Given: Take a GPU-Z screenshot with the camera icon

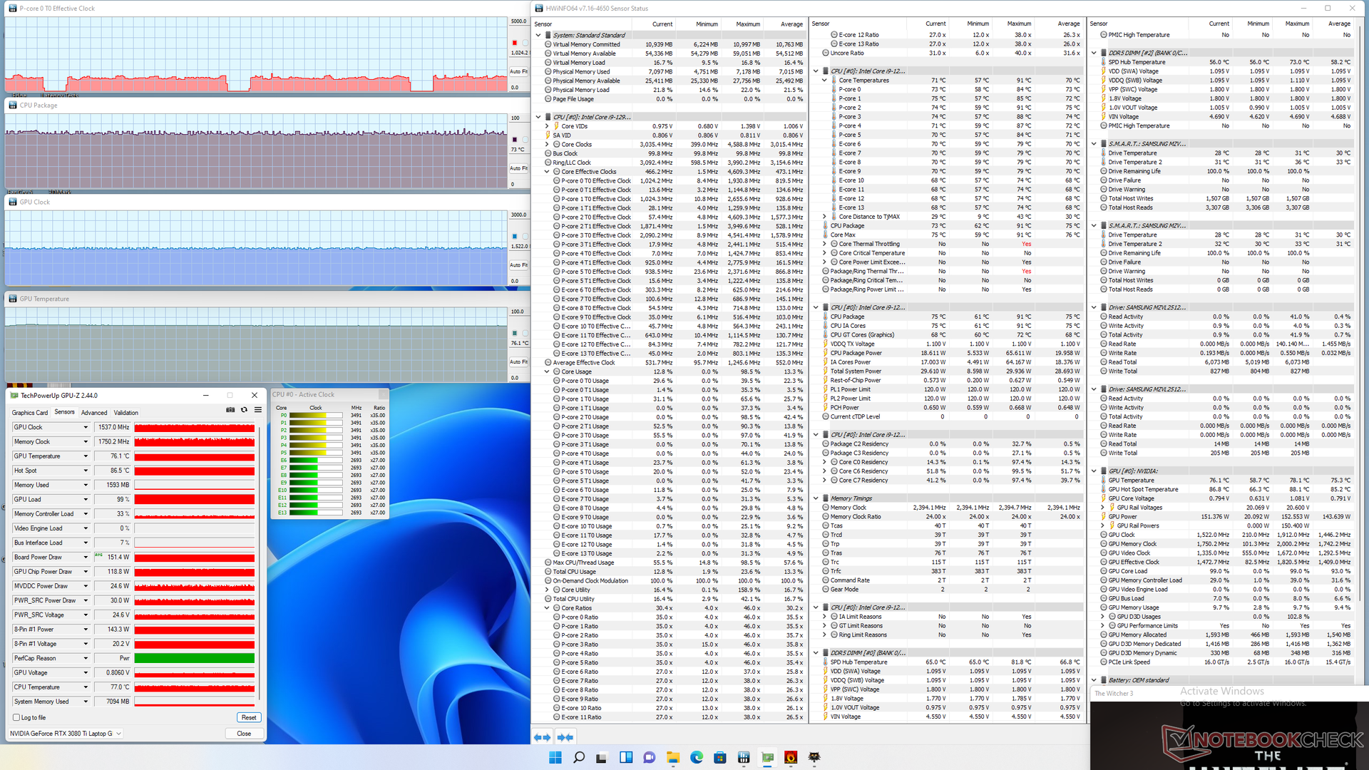Looking at the screenshot, I should point(230,410).
